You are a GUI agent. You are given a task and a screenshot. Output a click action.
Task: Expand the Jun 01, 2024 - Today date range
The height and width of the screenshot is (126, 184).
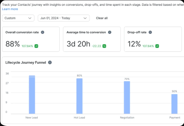coord(64,18)
